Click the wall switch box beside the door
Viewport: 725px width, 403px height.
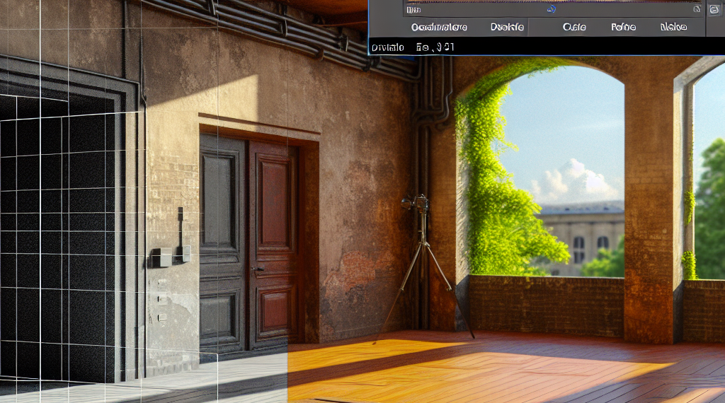[x=161, y=257]
